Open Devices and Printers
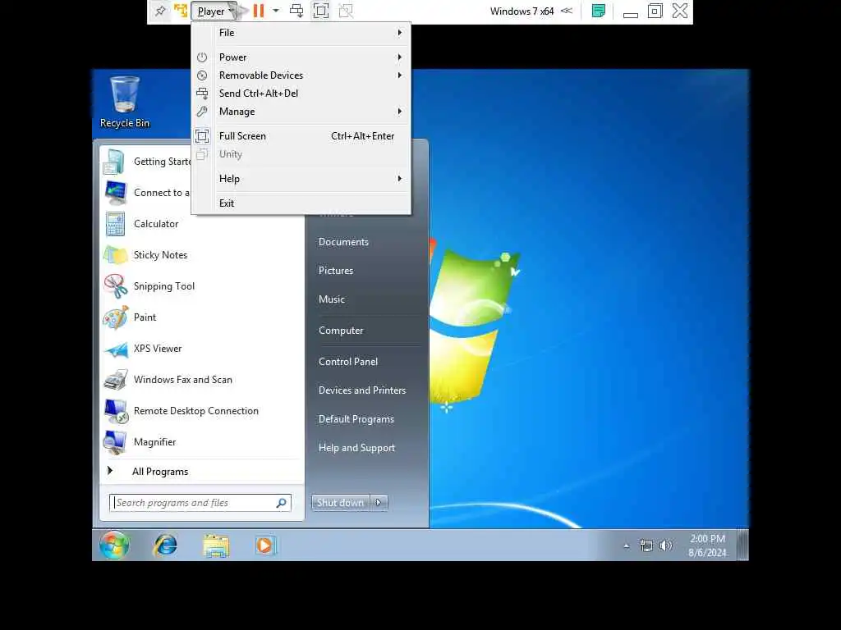Viewport: 841px width, 630px height. 362,390
